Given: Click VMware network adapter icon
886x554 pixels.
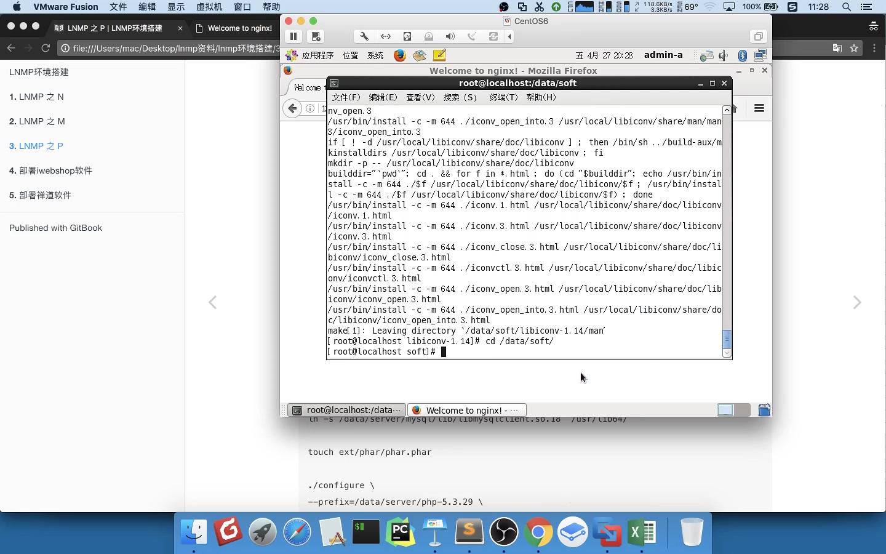Looking at the screenshot, I should [386, 36].
